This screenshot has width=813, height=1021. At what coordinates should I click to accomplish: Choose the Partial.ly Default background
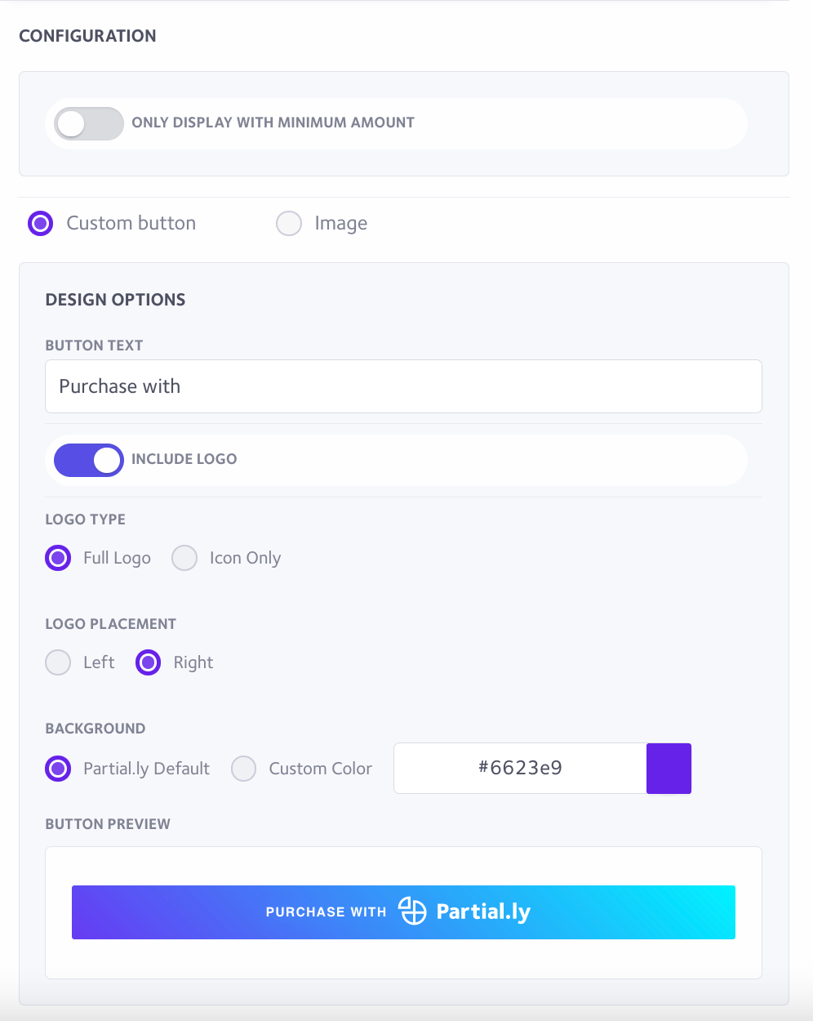[58, 769]
